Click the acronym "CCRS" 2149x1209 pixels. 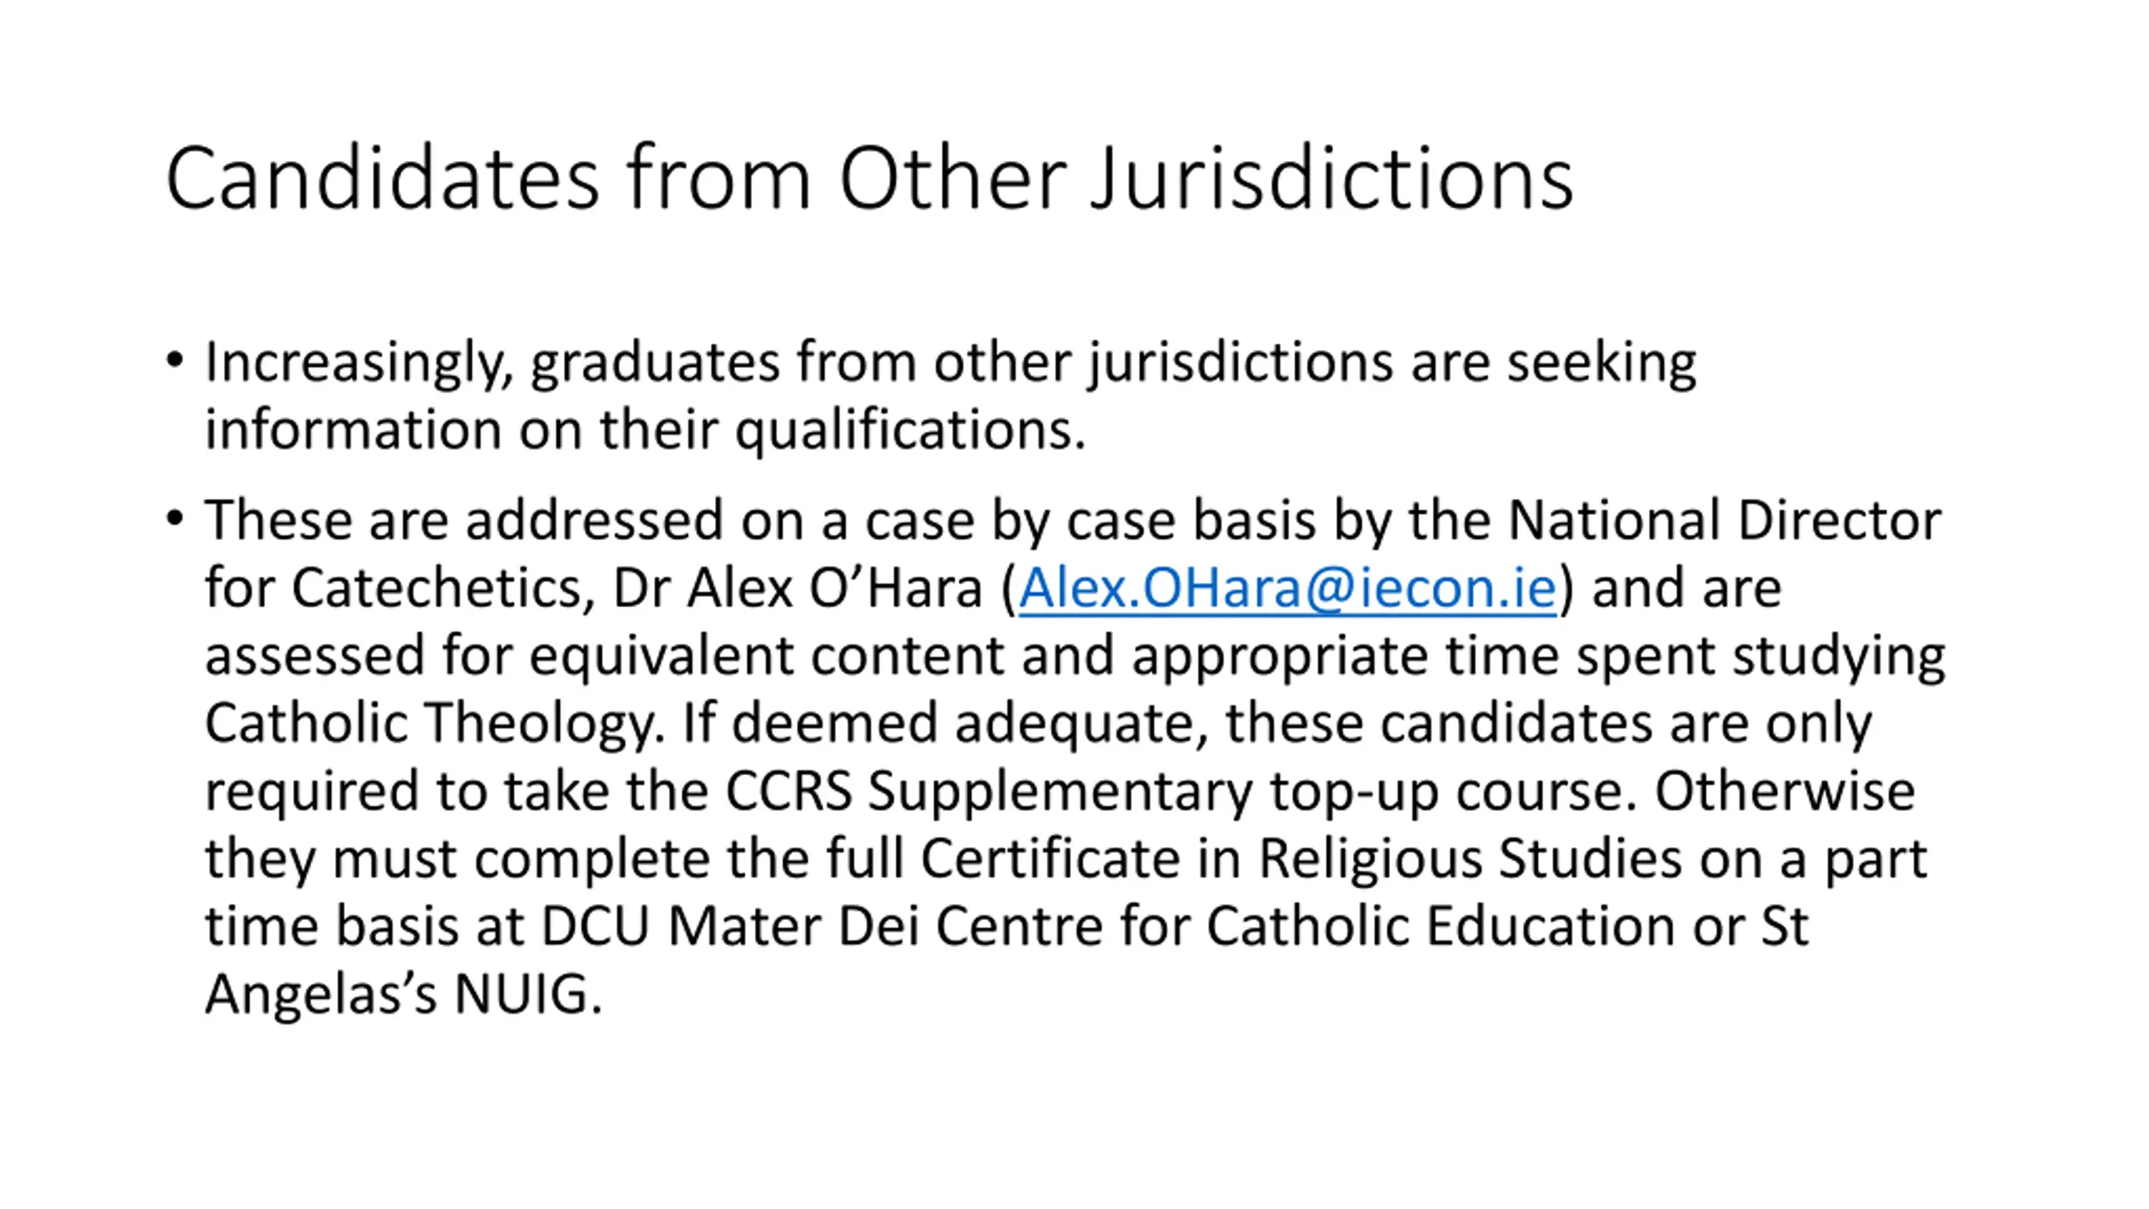(x=788, y=791)
